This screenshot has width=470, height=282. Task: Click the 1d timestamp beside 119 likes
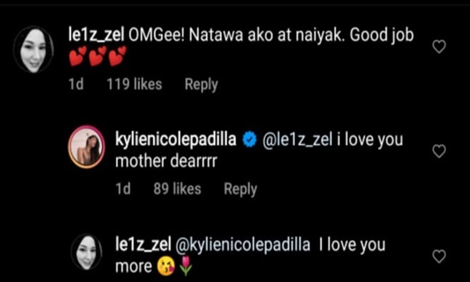(x=76, y=85)
